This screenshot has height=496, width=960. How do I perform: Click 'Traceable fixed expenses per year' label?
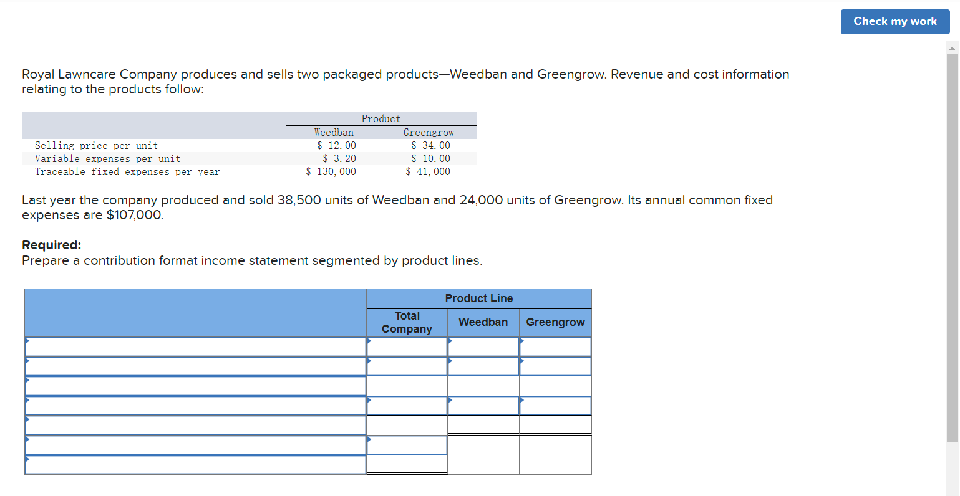click(x=127, y=172)
